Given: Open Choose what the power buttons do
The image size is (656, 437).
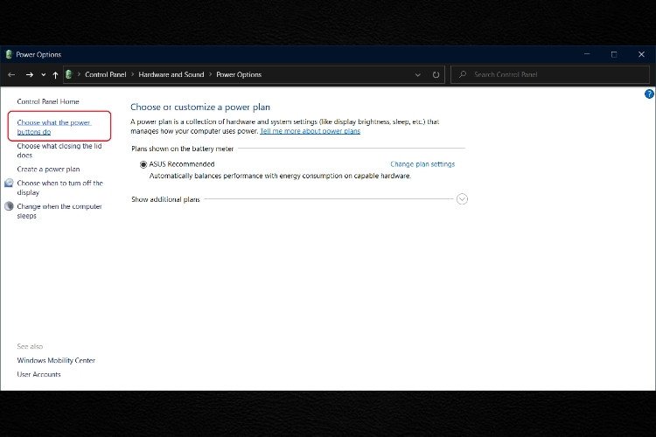Looking at the screenshot, I should (x=54, y=127).
